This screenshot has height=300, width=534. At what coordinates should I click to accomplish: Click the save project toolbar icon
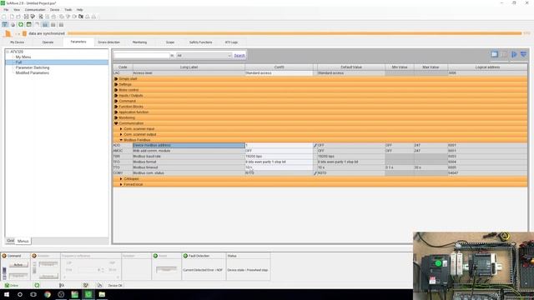pyautogui.click(x=26, y=17)
